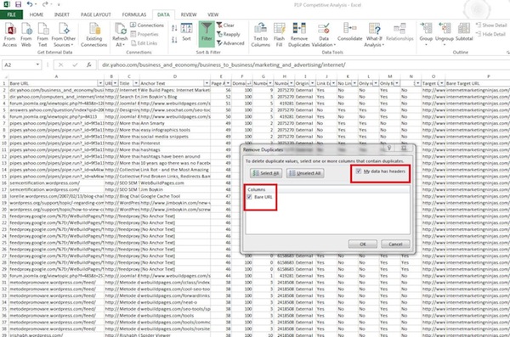Toggle the Filter funnel button
This screenshot has width=510, height=337.
pos(207,34)
